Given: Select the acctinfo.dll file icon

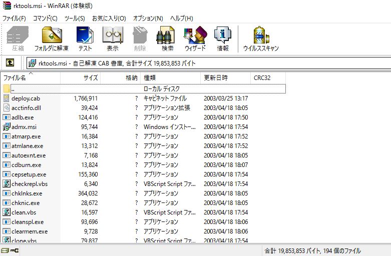Looking at the screenshot, I should click(x=6, y=107).
